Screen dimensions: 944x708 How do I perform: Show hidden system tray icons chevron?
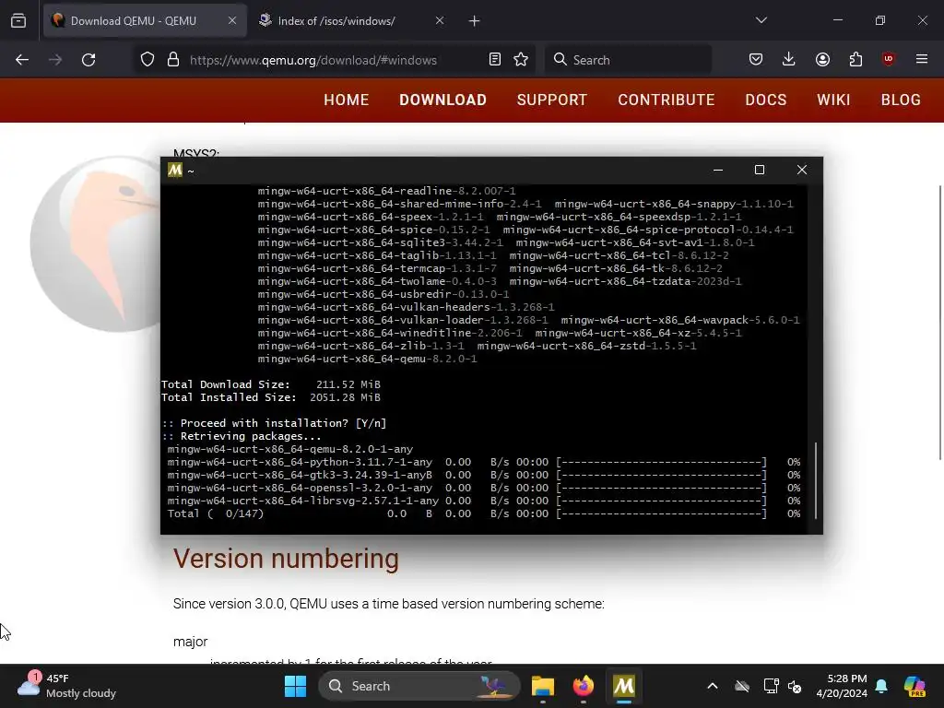713,686
